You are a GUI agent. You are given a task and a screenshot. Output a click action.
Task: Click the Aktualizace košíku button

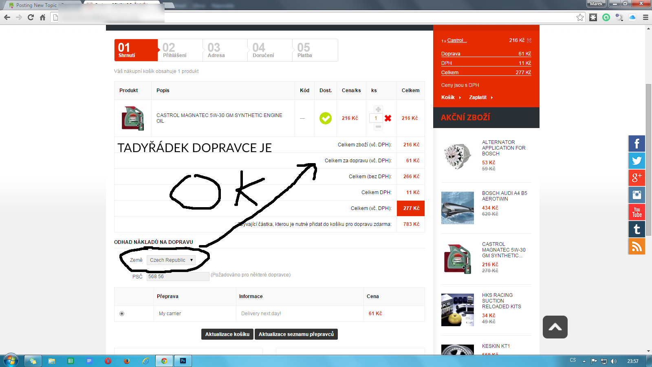227,334
